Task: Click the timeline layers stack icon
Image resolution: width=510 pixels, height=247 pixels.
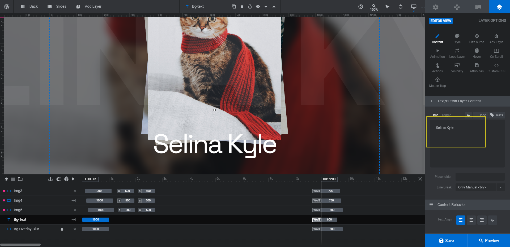Action: click(6, 179)
